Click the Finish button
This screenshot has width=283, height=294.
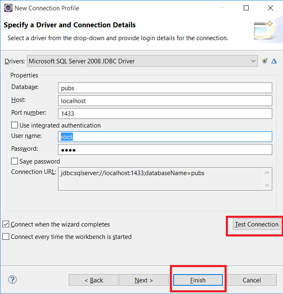point(198,280)
